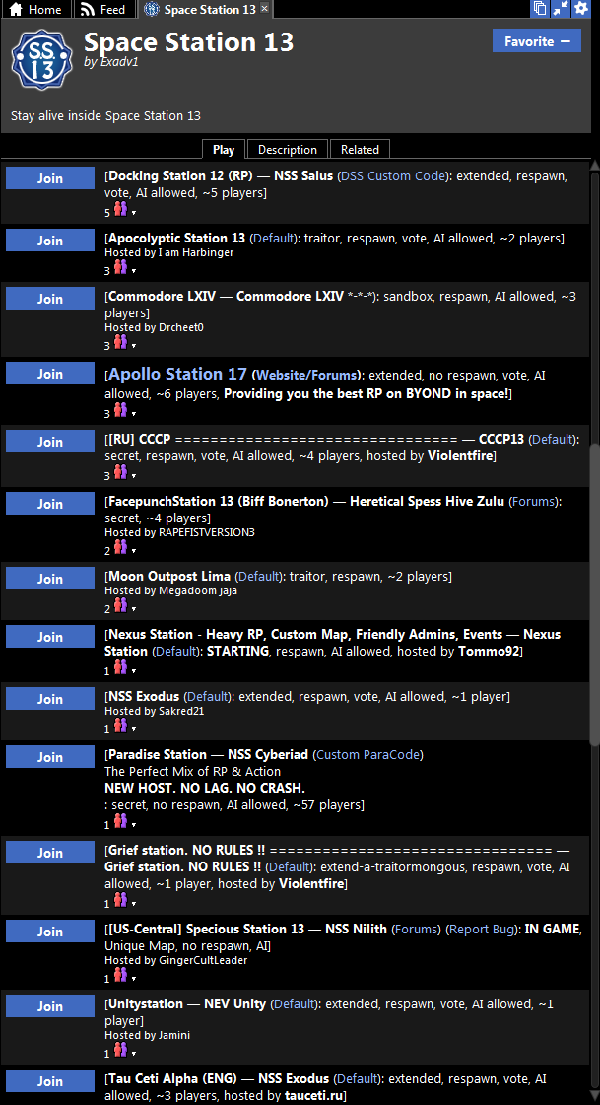
Task: Click players icon under Paradise Station
Action: pyautogui.click(x=120, y=822)
